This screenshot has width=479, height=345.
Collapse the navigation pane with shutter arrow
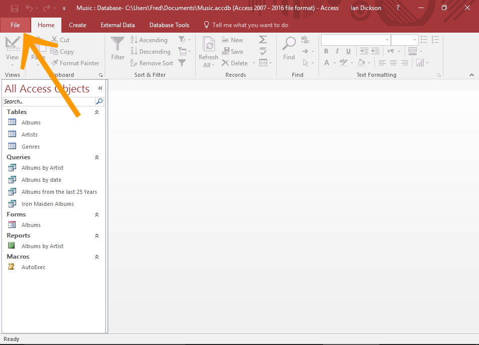click(100, 87)
